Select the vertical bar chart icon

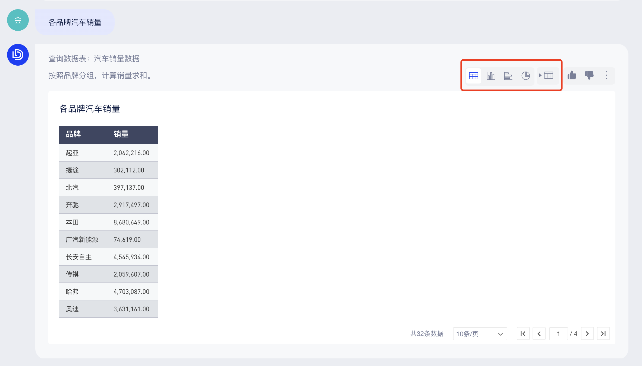(491, 76)
